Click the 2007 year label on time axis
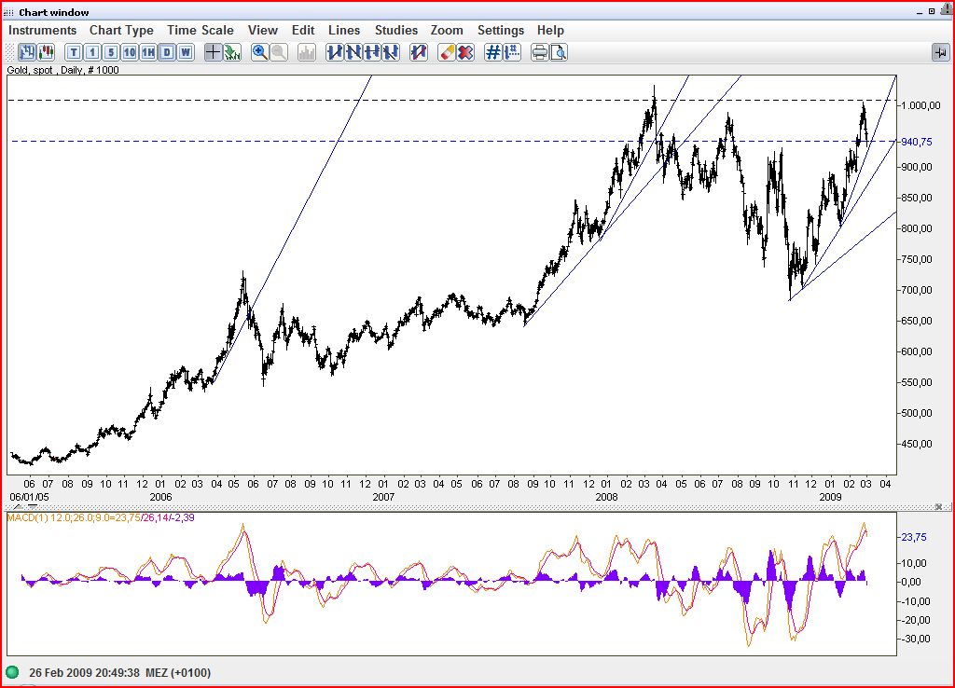 coord(383,497)
